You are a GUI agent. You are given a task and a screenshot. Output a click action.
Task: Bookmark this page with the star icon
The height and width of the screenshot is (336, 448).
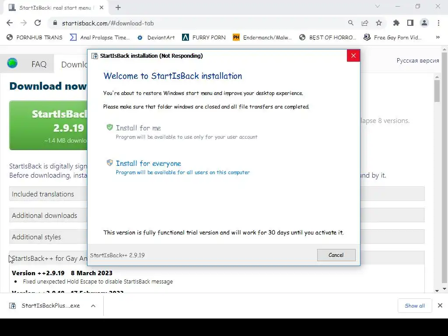coord(379,23)
